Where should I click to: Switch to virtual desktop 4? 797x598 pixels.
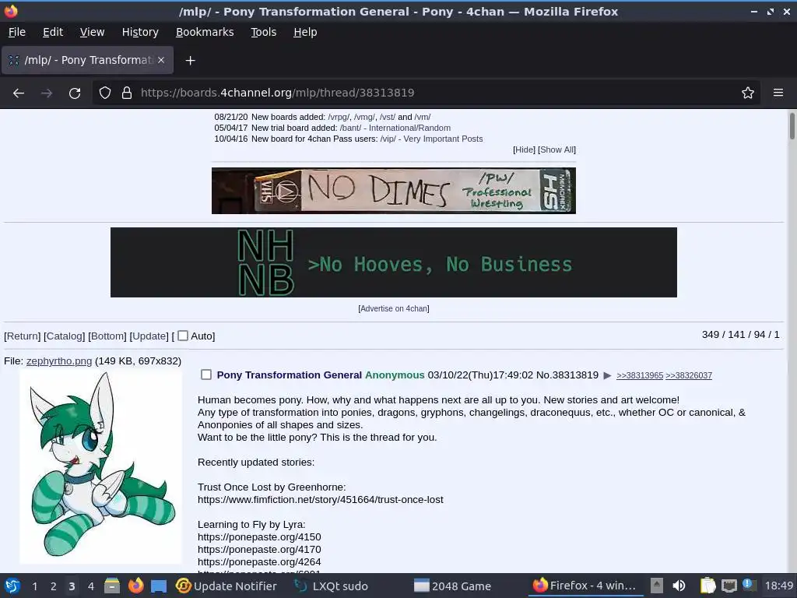point(91,586)
